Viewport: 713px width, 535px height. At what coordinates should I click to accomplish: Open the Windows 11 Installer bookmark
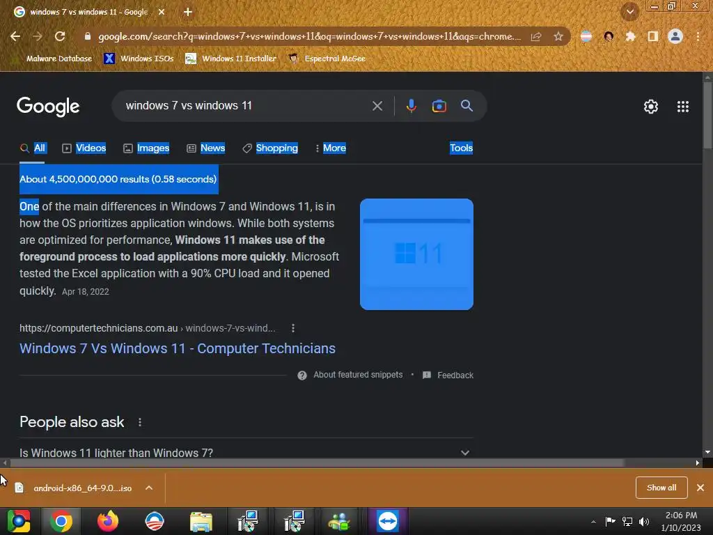(231, 59)
